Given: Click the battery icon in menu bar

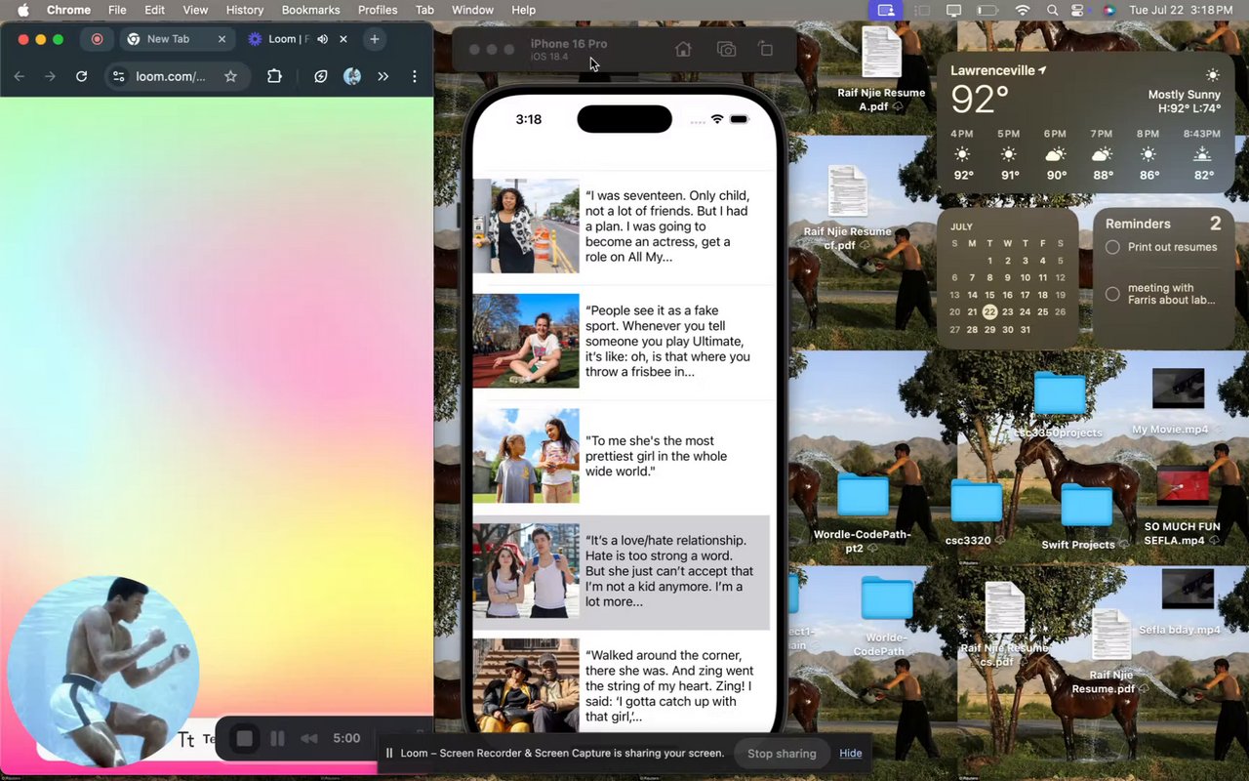Looking at the screenshot, I should [x=987, y=10].
